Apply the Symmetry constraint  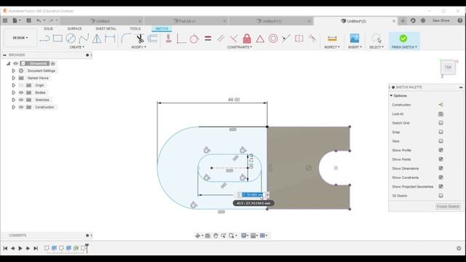click(299, 39)
